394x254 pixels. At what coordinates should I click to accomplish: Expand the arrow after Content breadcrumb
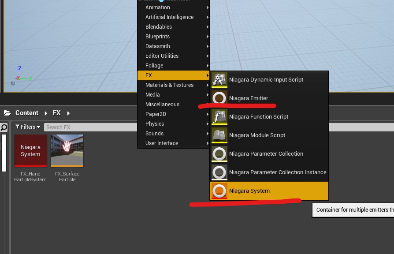pos(46,113)
